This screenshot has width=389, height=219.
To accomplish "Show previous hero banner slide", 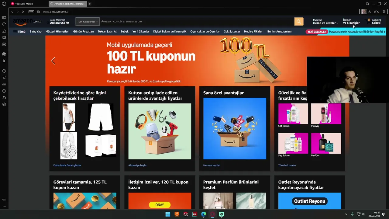I will coord(53,61).
